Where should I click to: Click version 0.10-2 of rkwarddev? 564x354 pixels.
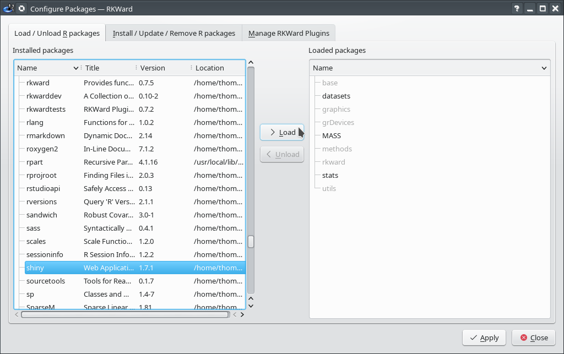(149, 96)
